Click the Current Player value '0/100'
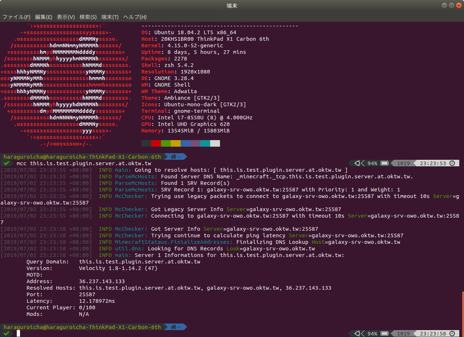 pos(87,308)
